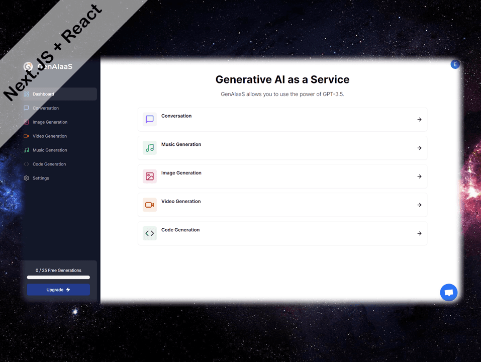Screen dimensions: 481x362
Task: Select Dashboard in the sidebar
Action: pos(44,94)
